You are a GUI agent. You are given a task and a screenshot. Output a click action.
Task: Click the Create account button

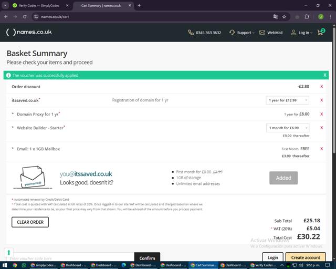point(306,257)
